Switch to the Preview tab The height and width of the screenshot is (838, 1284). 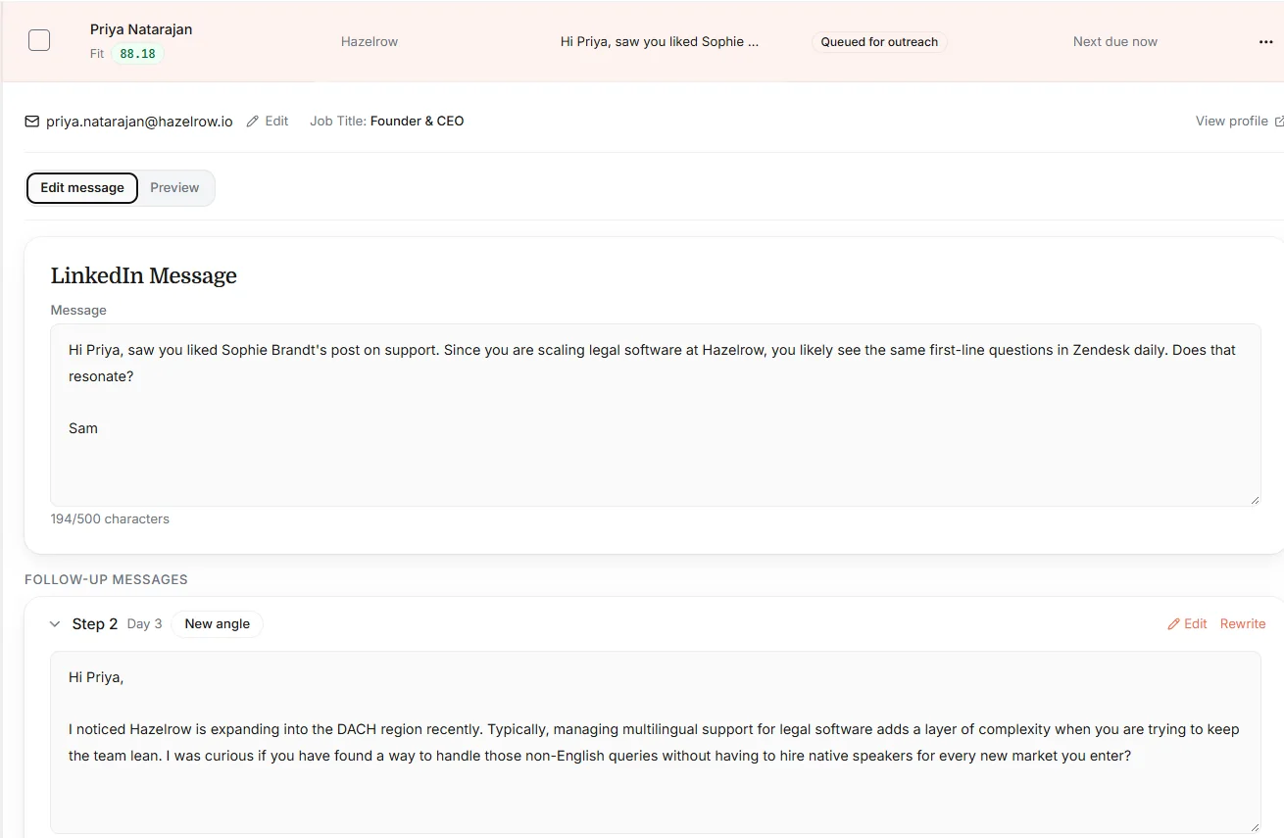[174, 188]
